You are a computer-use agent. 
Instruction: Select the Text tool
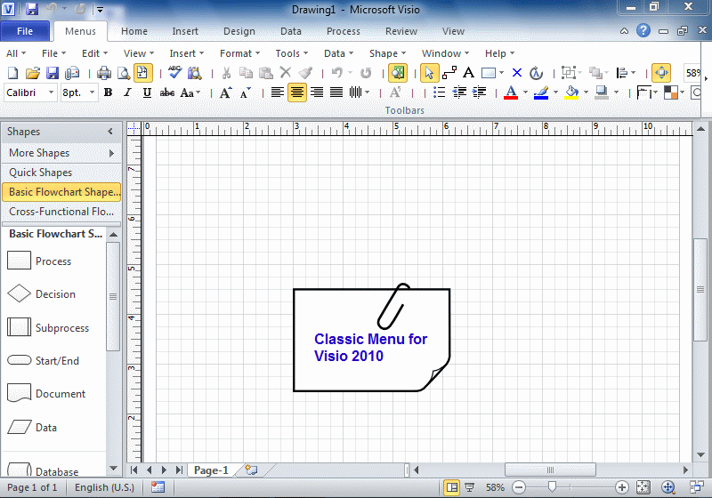coord(469,73)
